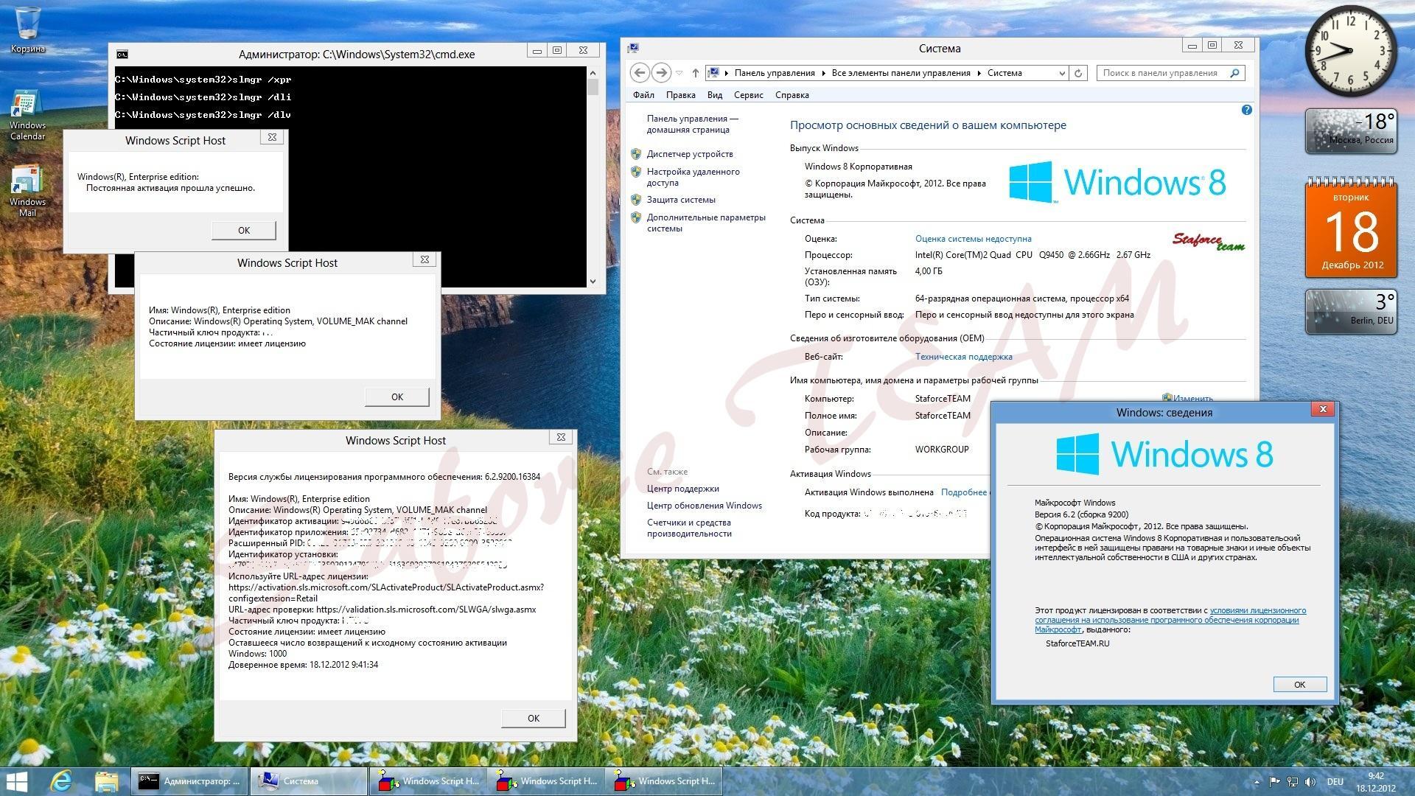The height and width of the screenshot is (796, 1415).
Task: Show hidden tray icons arrow
Action: (x=1257, y=782)
